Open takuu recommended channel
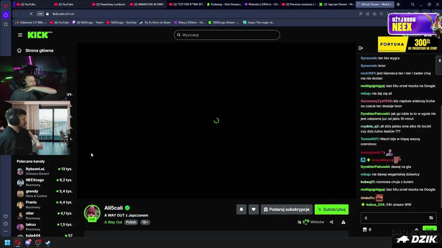 (x=44, y=227)
